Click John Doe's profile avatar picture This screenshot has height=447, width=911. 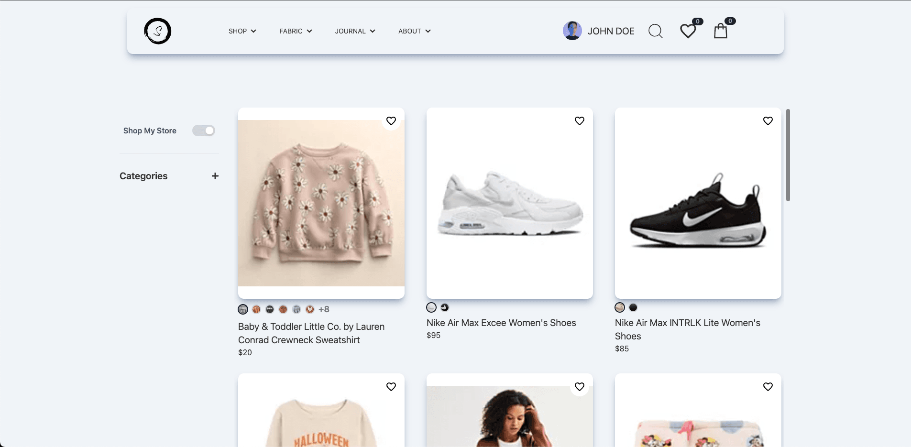[x=572, y=30]
